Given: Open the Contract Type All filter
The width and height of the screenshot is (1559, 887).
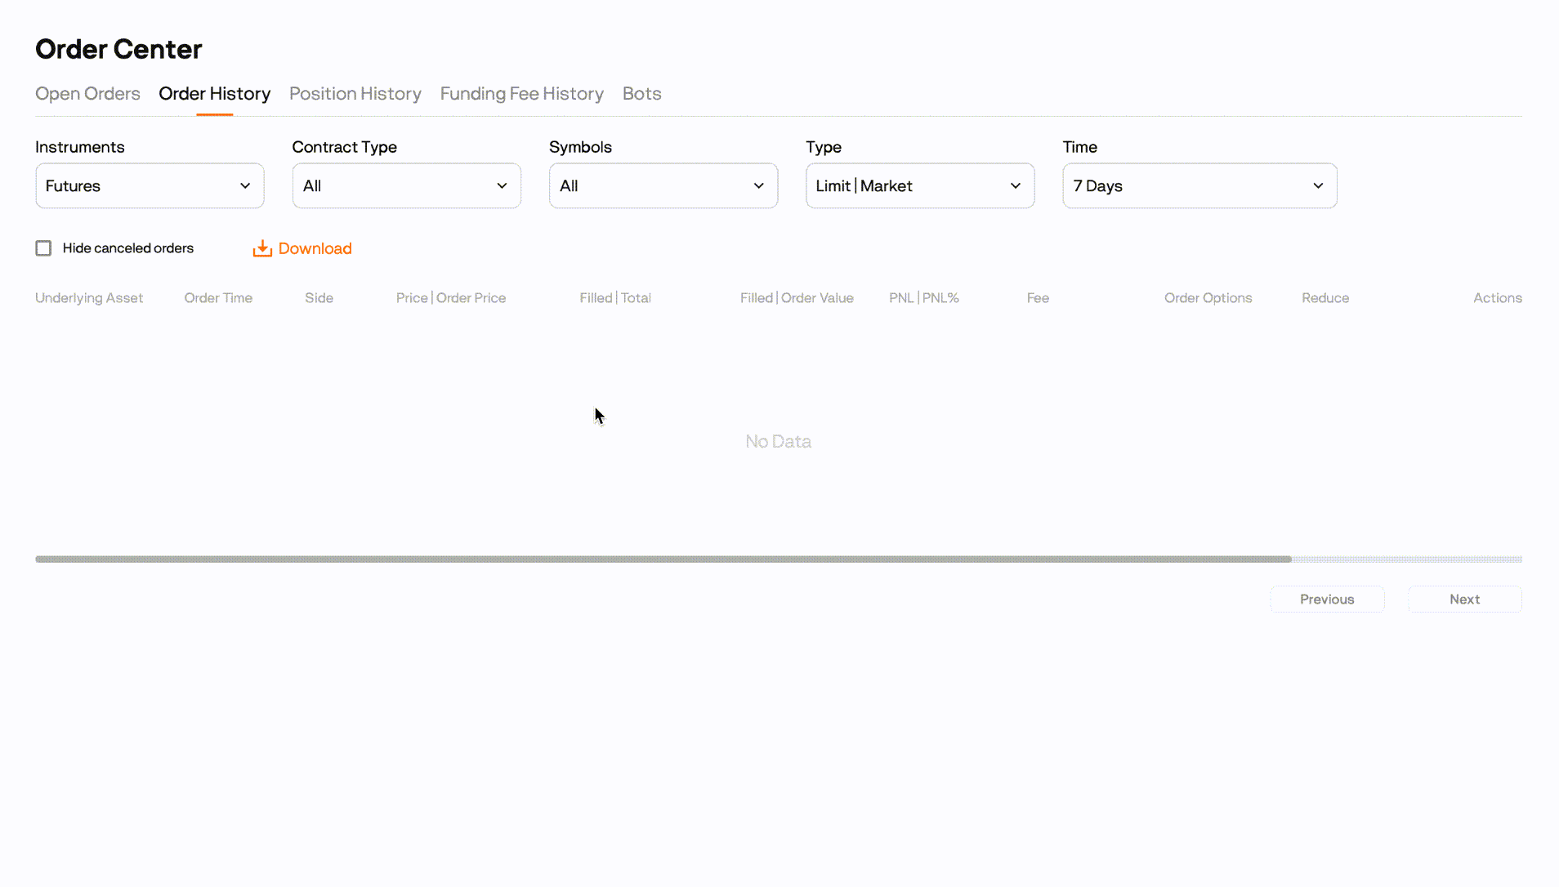Looking at the screenshot, I should coord(406,185).
